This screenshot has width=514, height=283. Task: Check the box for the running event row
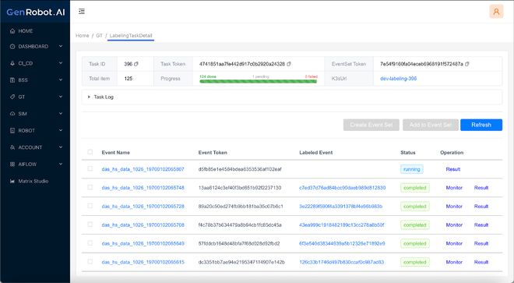point(90,168)
